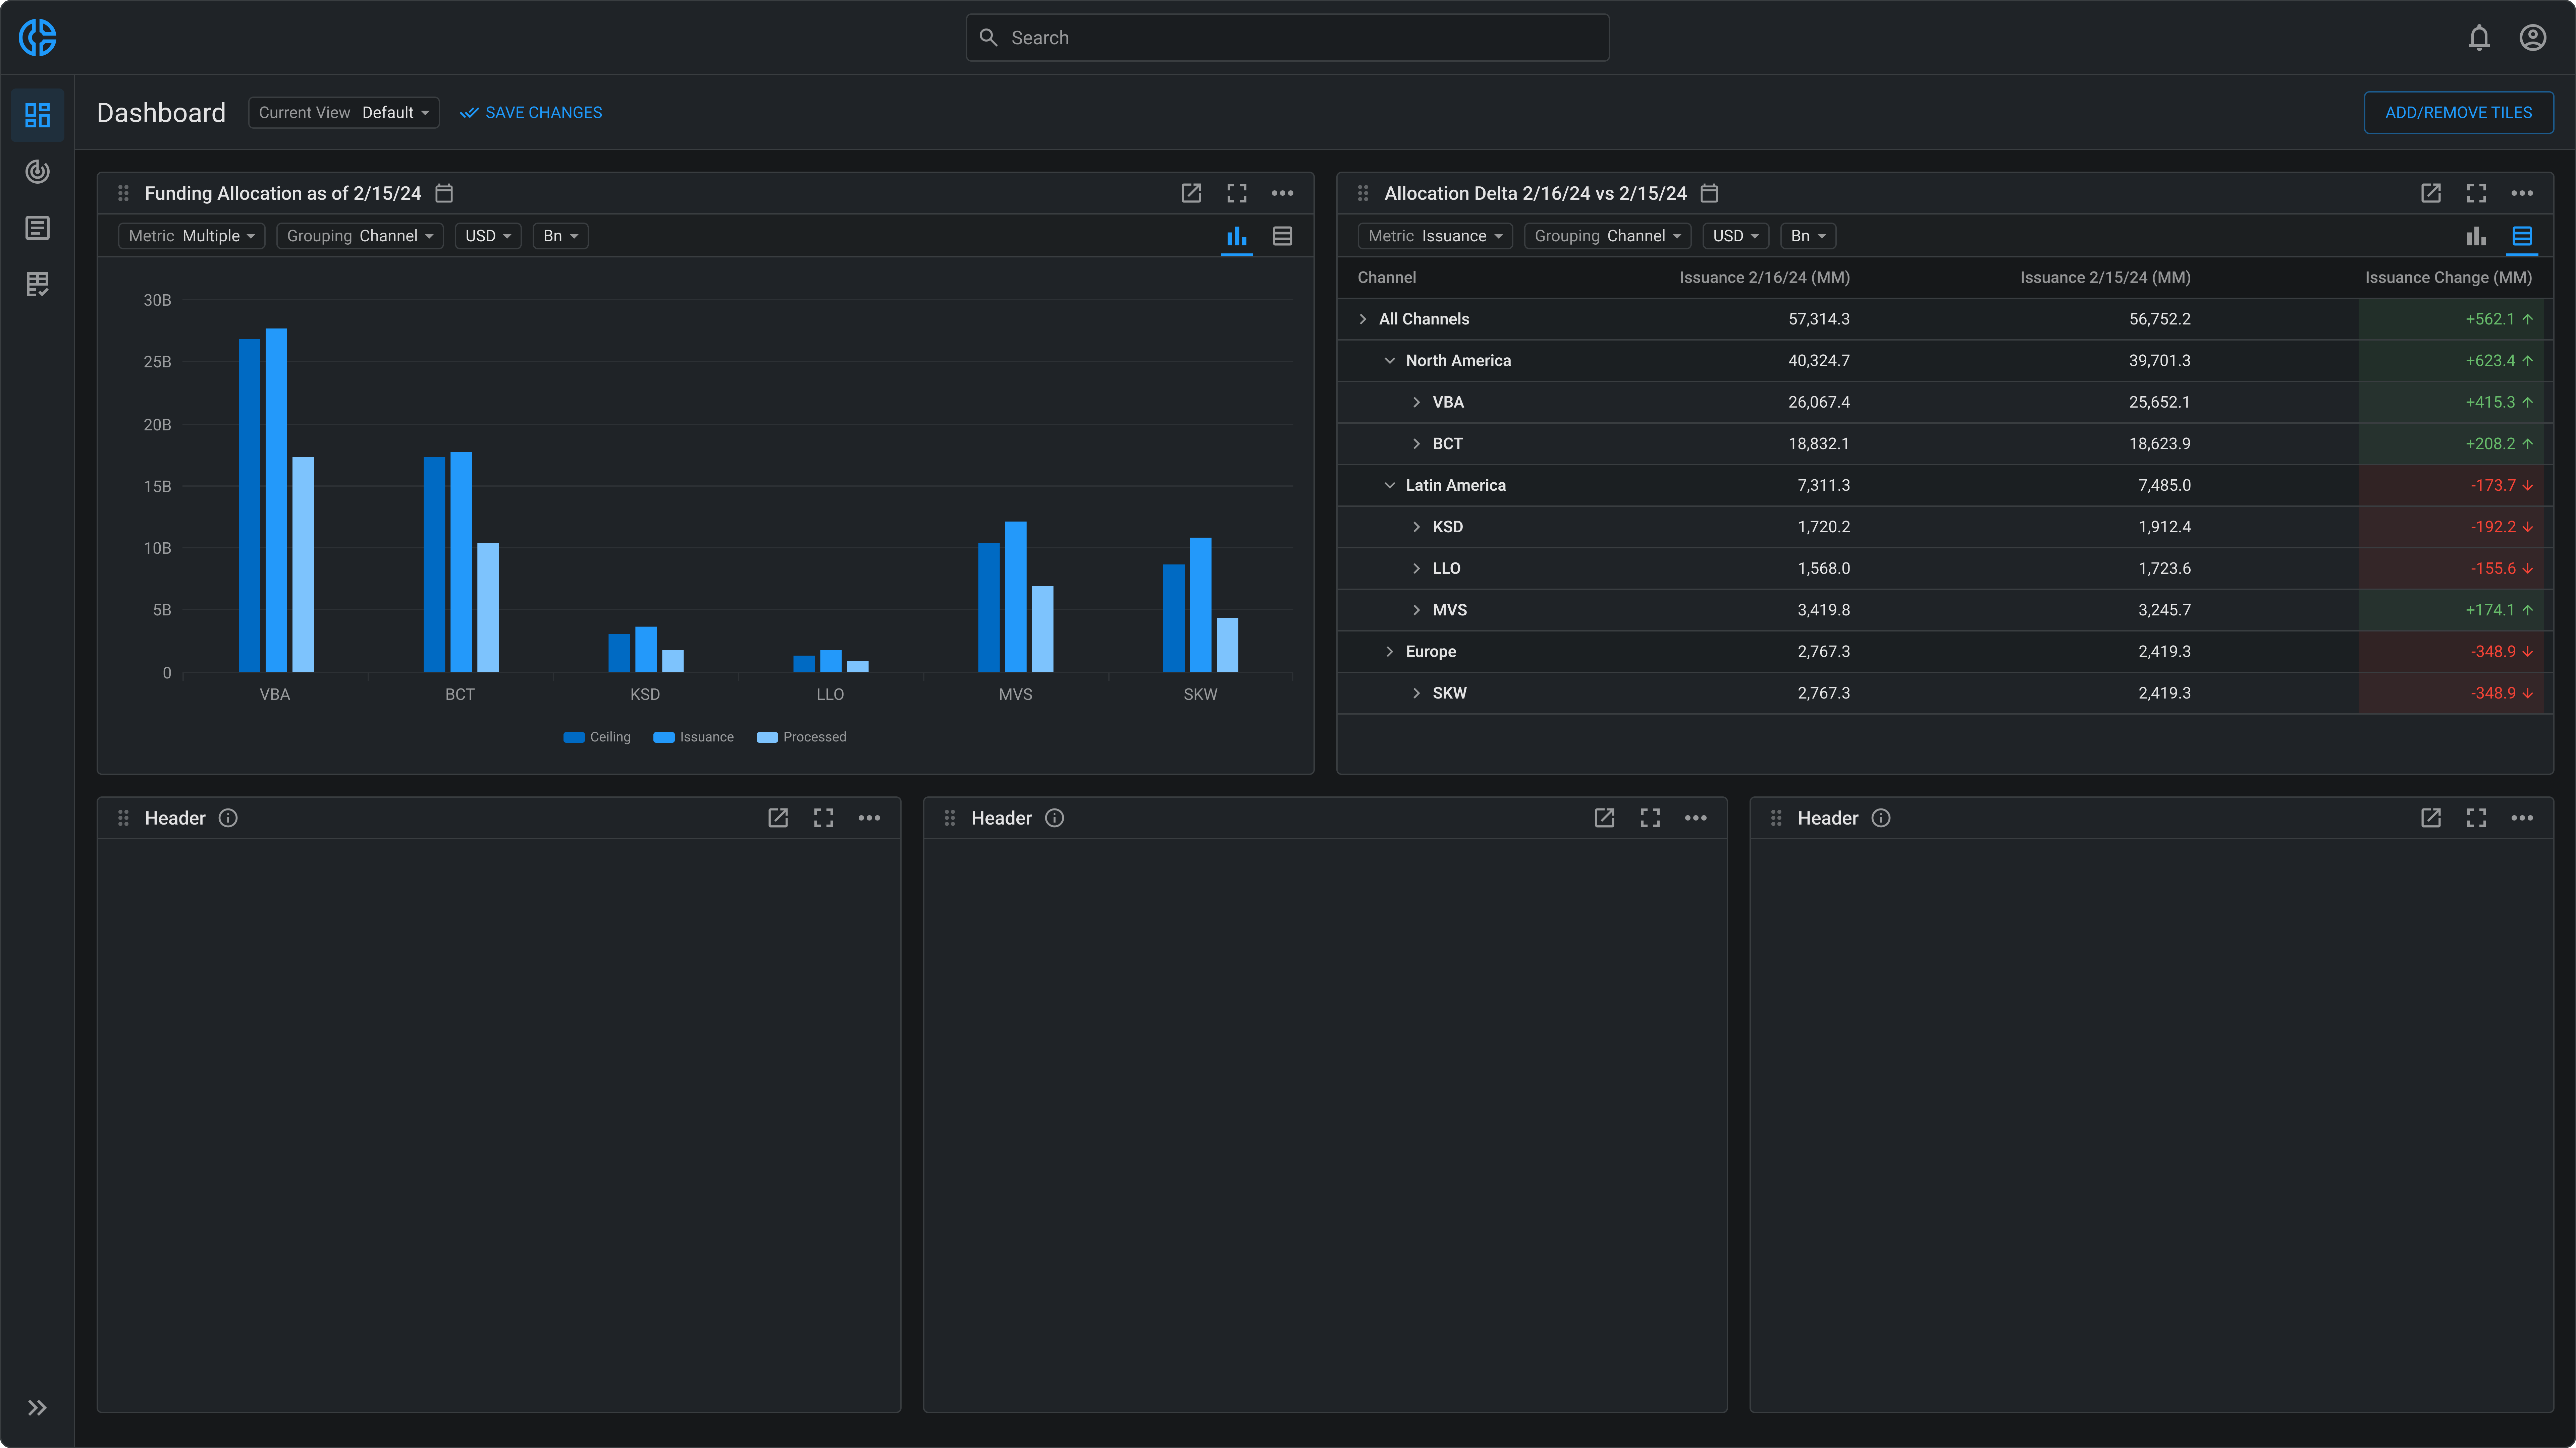This screenshot has height=1448, width=2576.
Task: Expand the VBA channel row
Action: point(1416,402)
